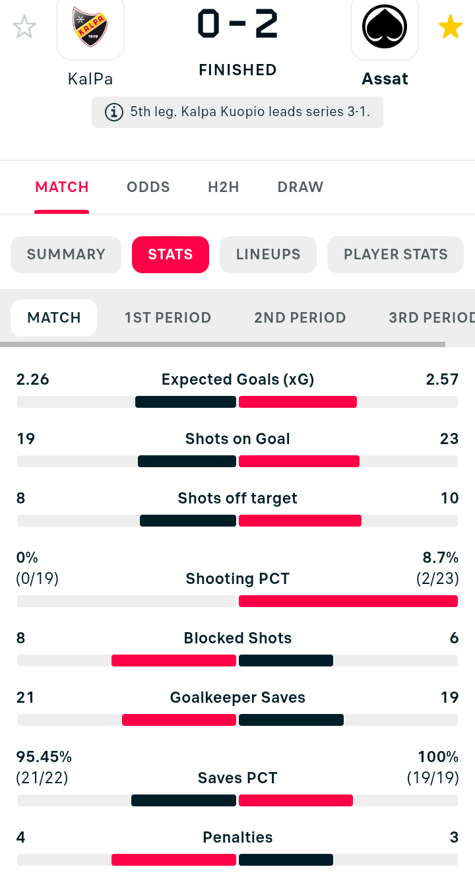This screenshot has width=475, height=873.
Task: Filter stats by 1ST PERIOD
Action: 168,317
